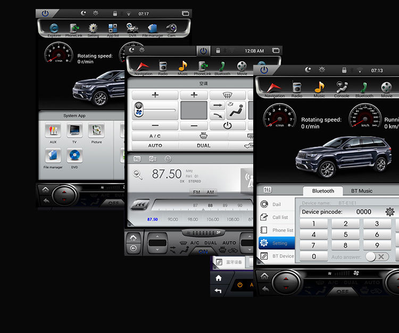Screen dimensions: 399x333
Task: Click the radio search magnifier icon
Action: pos(138,174)
